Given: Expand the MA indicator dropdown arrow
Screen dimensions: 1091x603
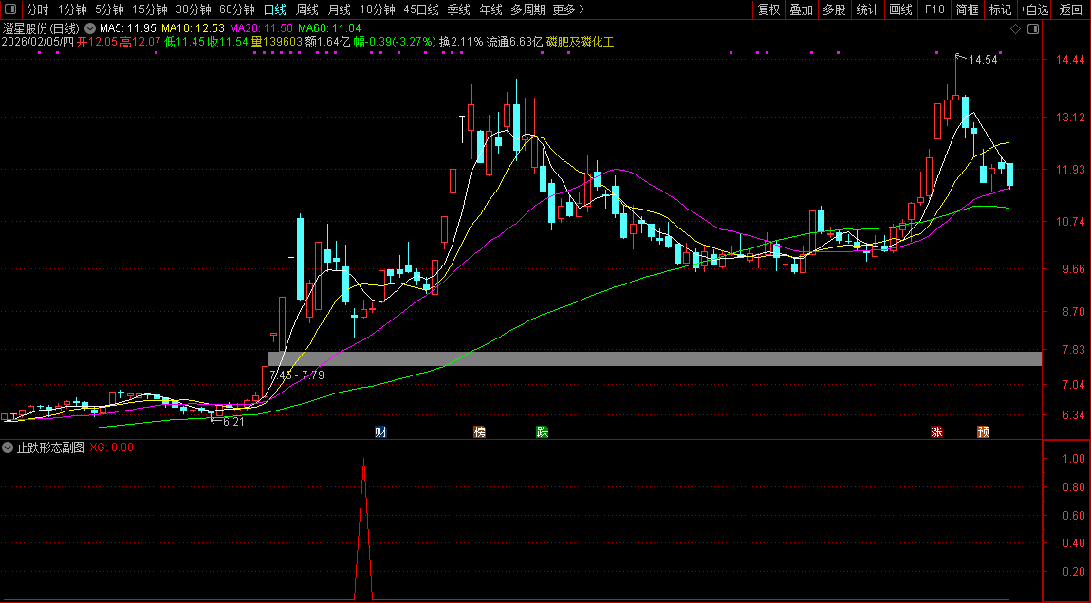Looking at the screenshot, I should click(x=90, y=28).
